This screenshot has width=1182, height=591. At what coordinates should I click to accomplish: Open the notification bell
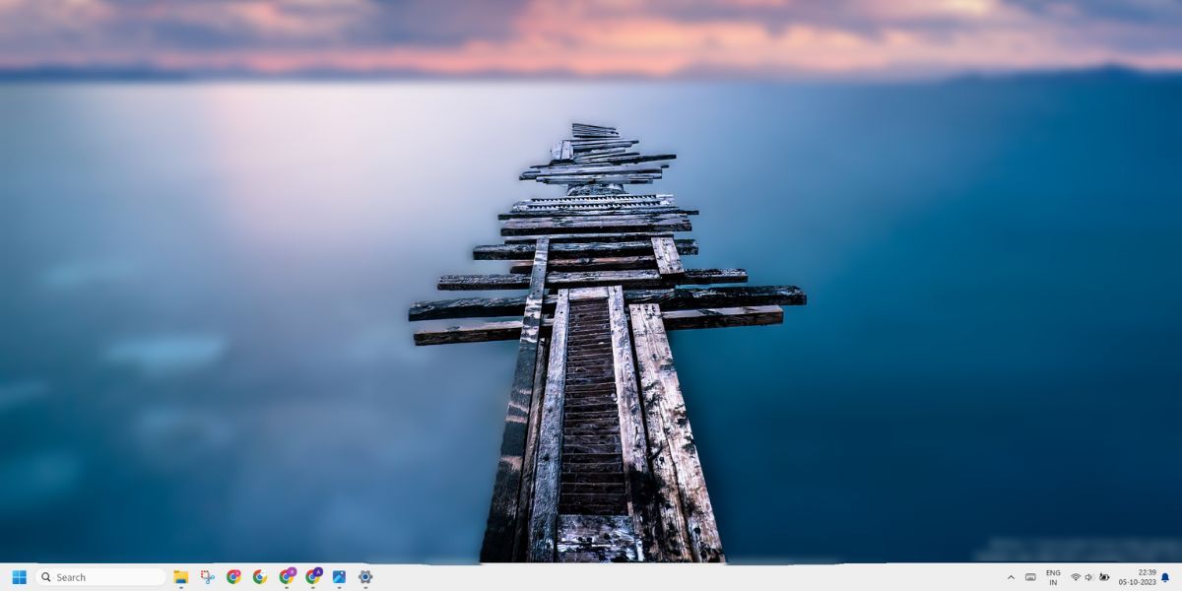coord(1165,577)
